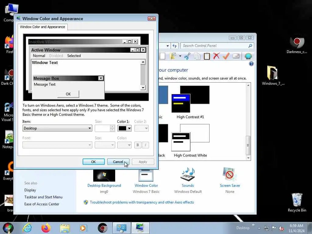Open the Font Color dropdown
312x234 pixels.
click(124, 145)
